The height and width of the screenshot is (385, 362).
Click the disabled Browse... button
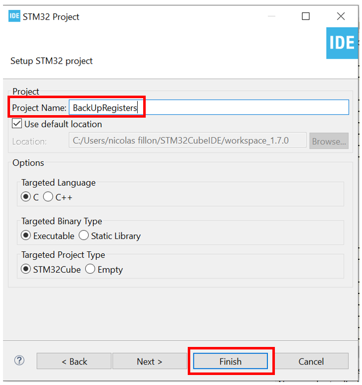coord(329,141)
